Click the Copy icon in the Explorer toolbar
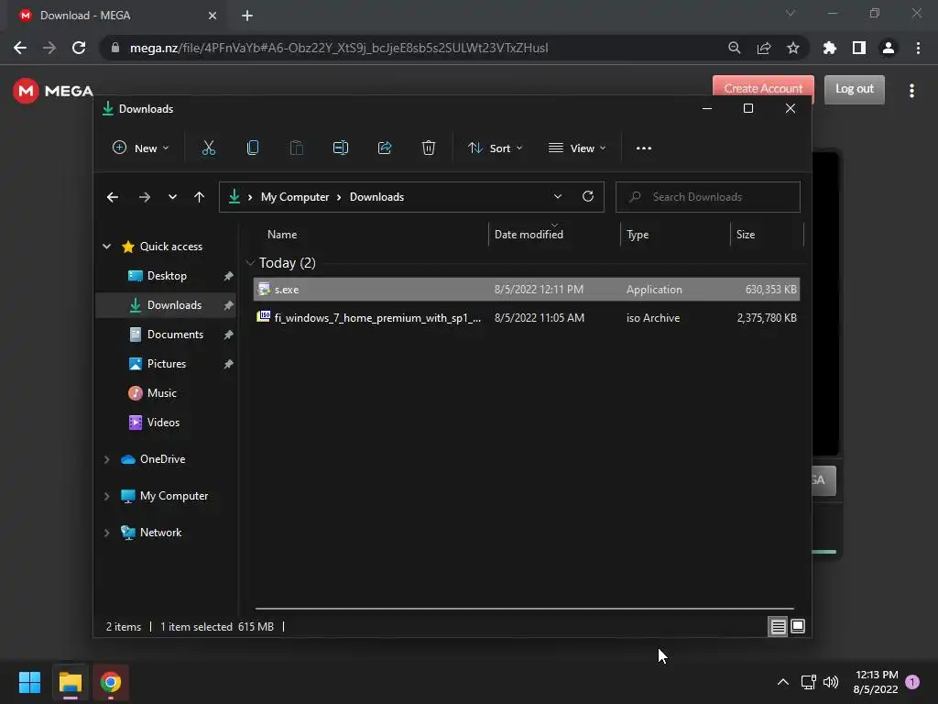Screen dimensions: 938x704 tap(253, 148)
